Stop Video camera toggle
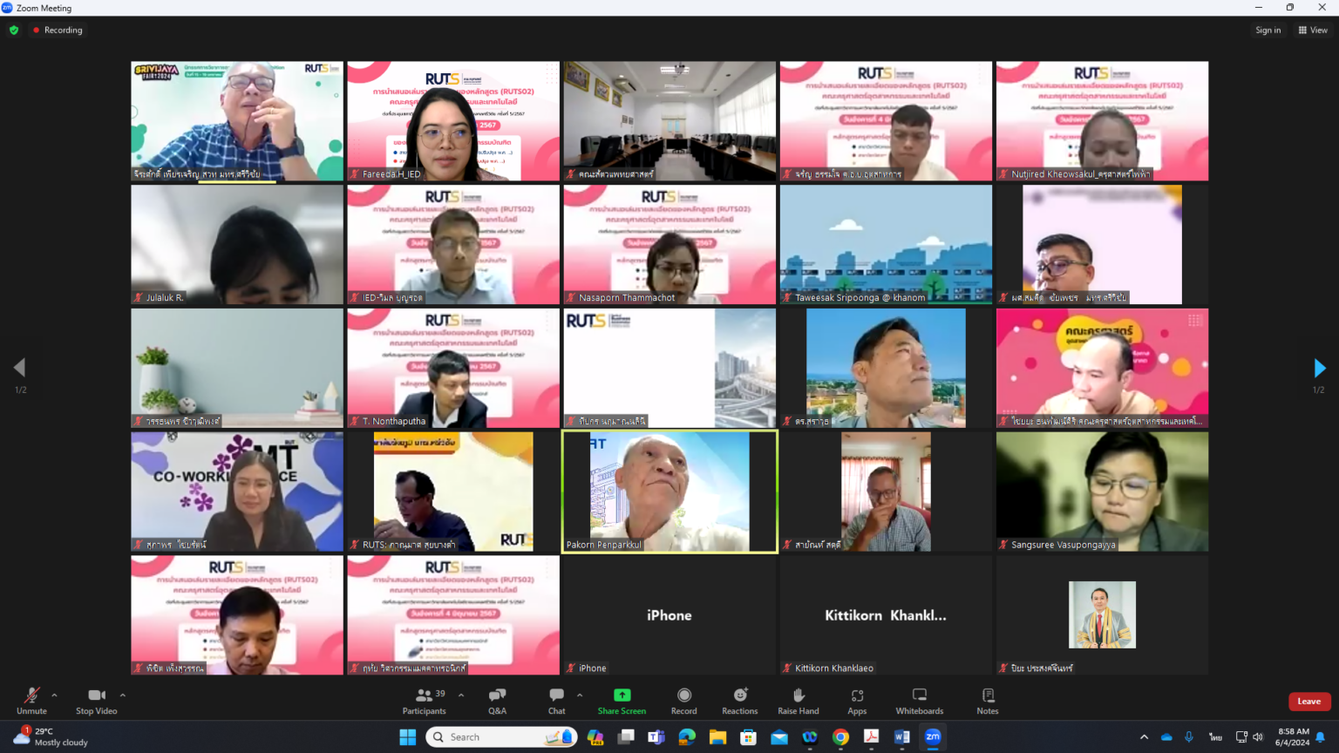Image resolution: width=1339 pixels, height=753 pixels. click(96, 700)
